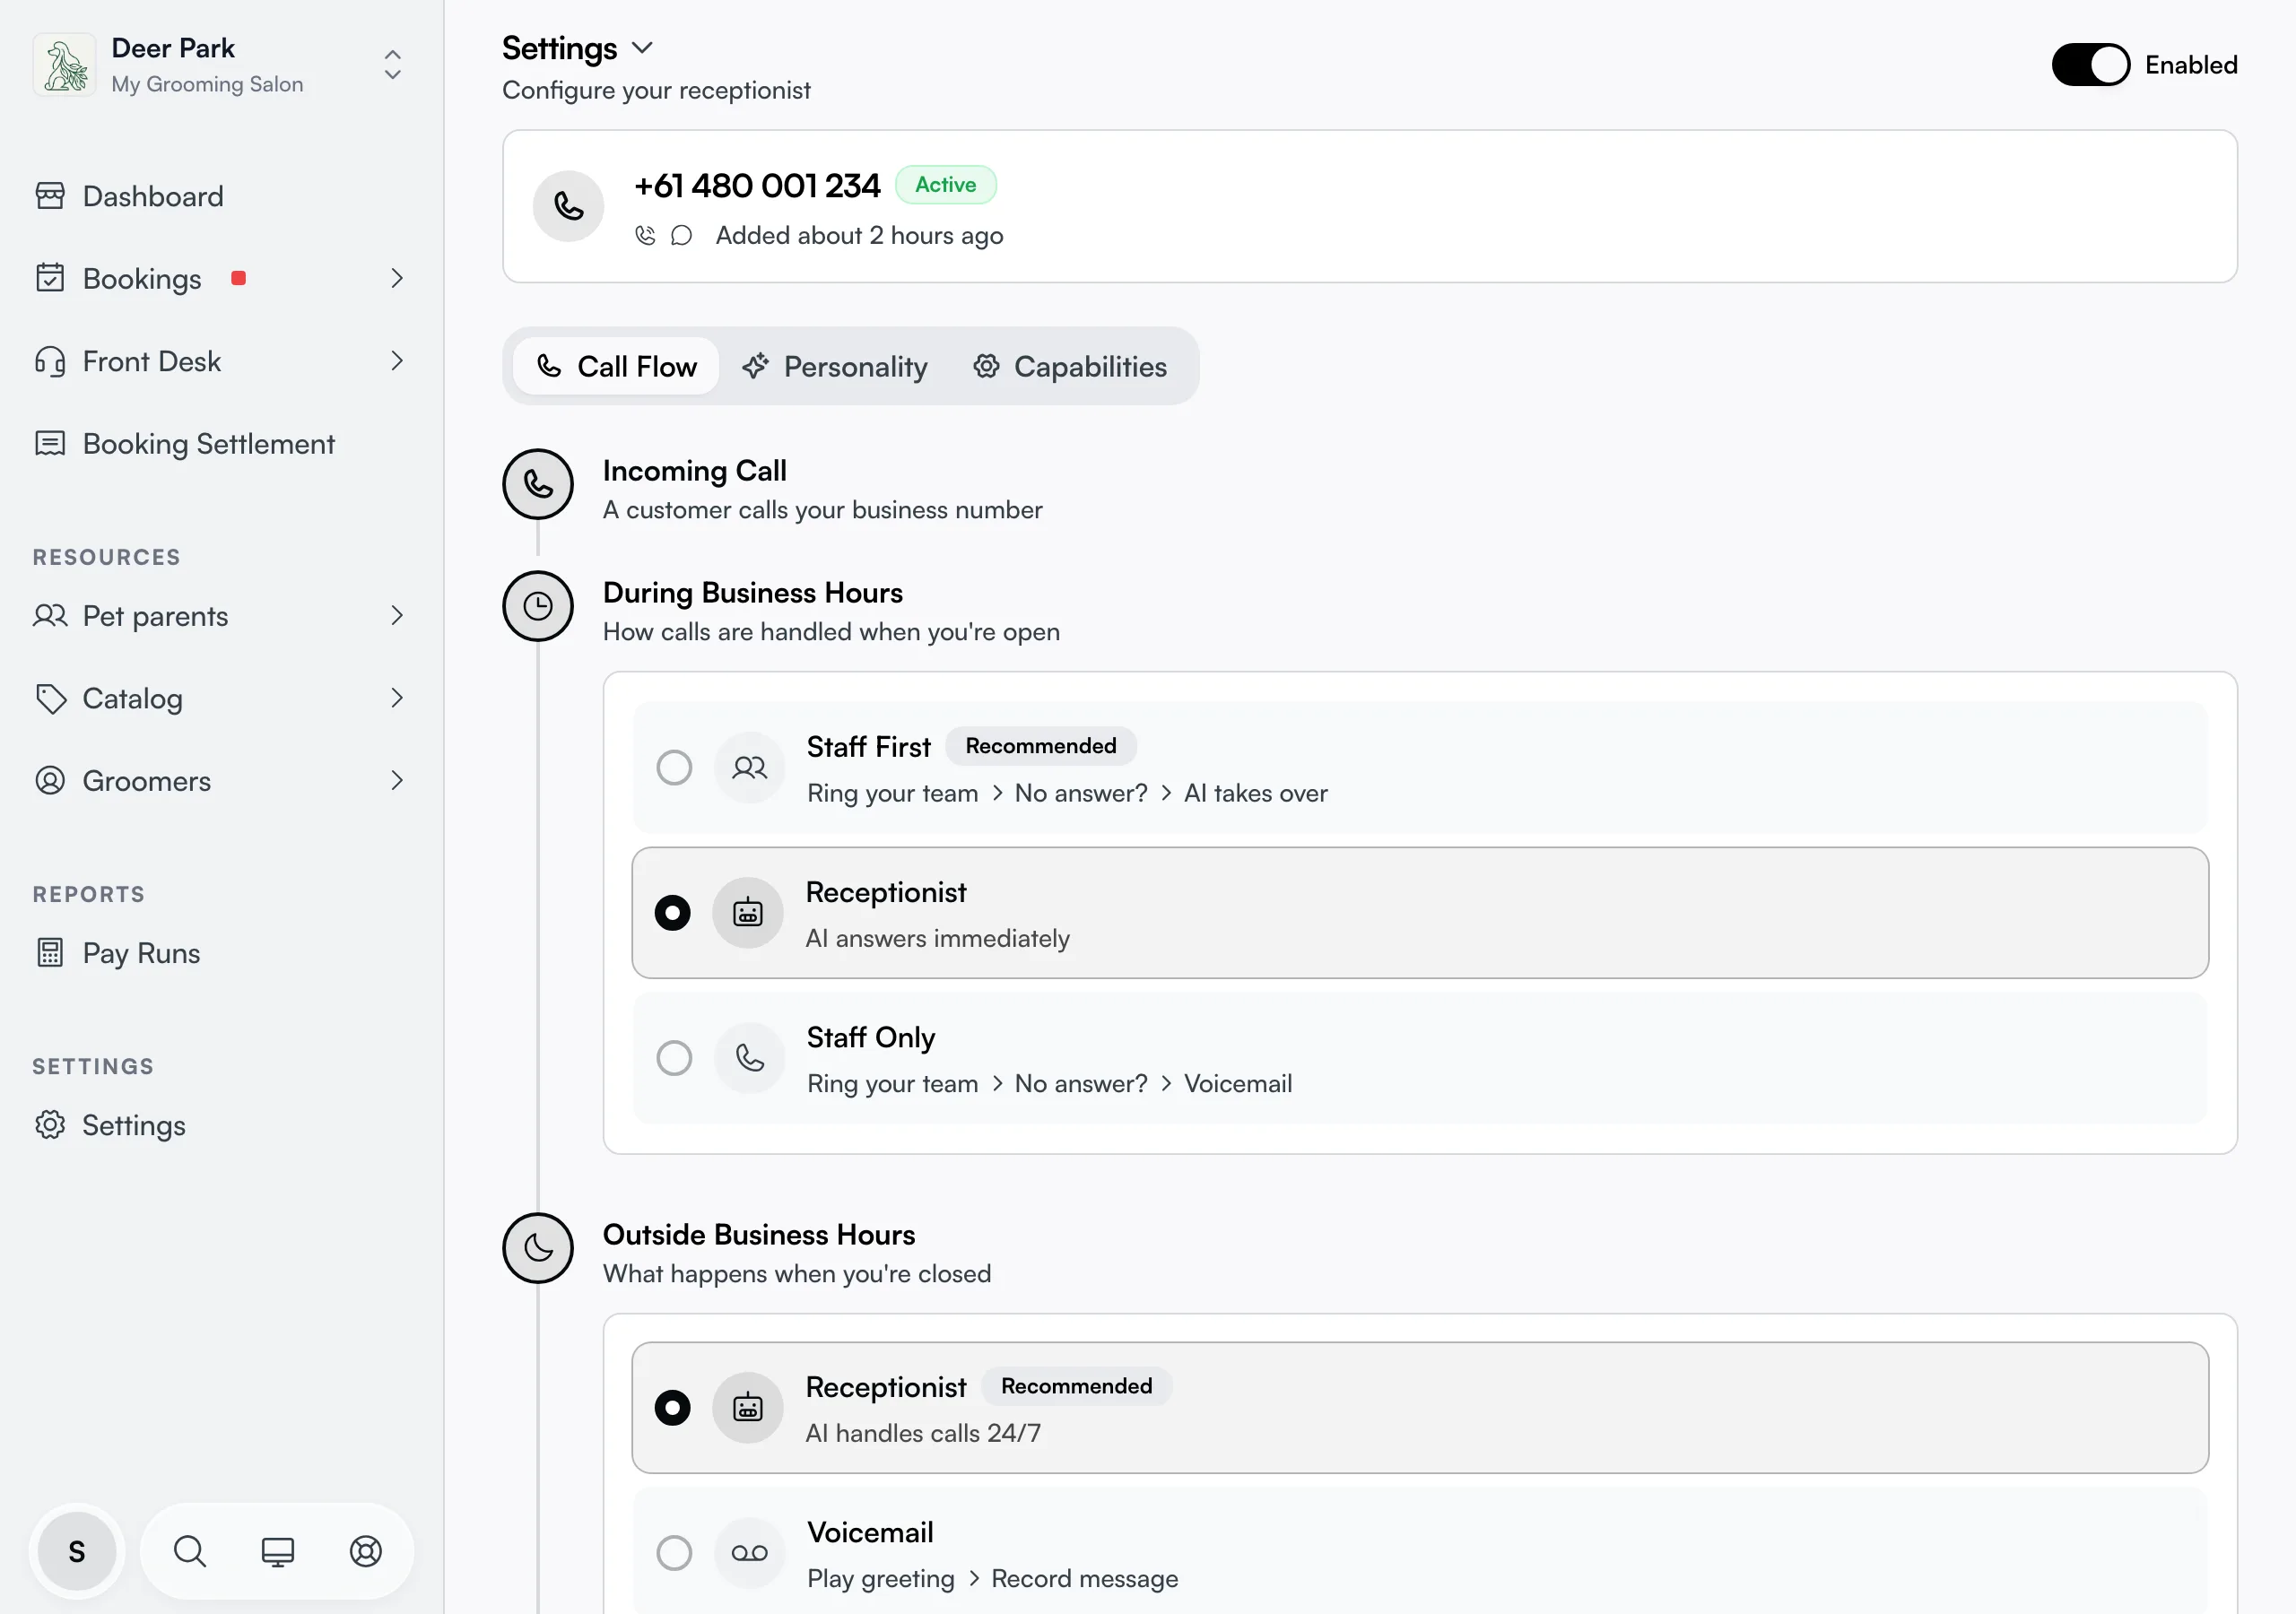This screenshot has height=1614, width=2296.
Task: Switch to the Capabilities tab
Action: click(x=1070, y=366)
